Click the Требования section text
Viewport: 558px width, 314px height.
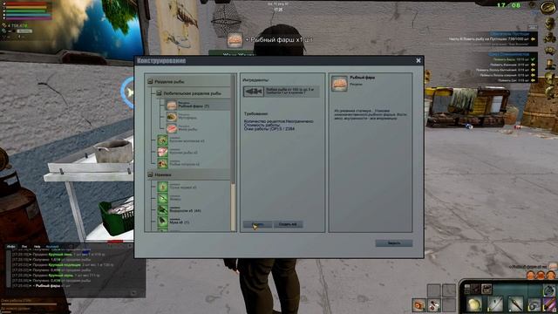pyautogui.click(x=255, y=113)
